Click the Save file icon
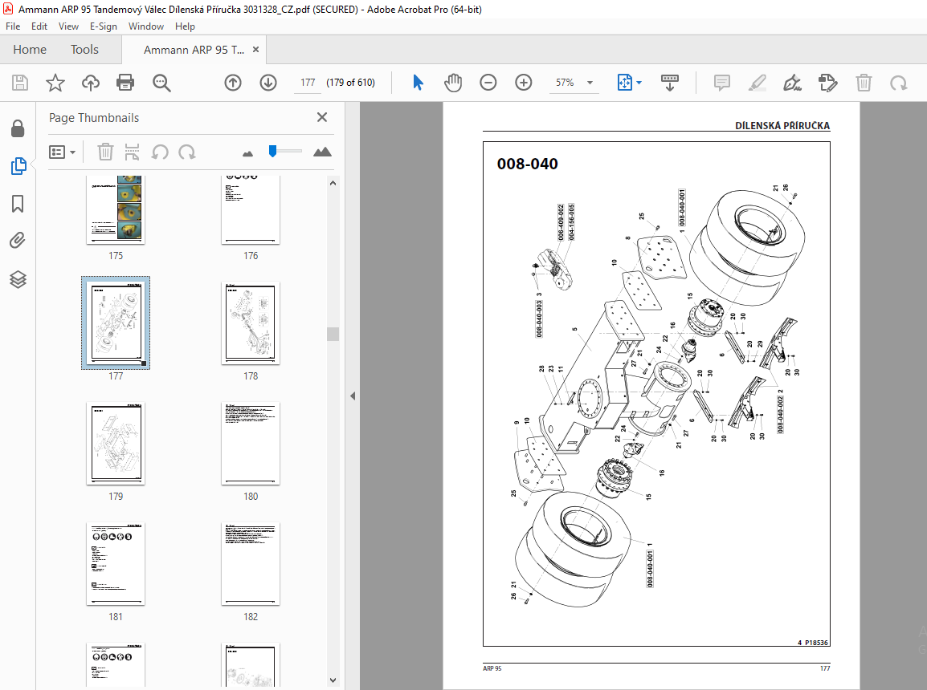 (x=20, y=83)
